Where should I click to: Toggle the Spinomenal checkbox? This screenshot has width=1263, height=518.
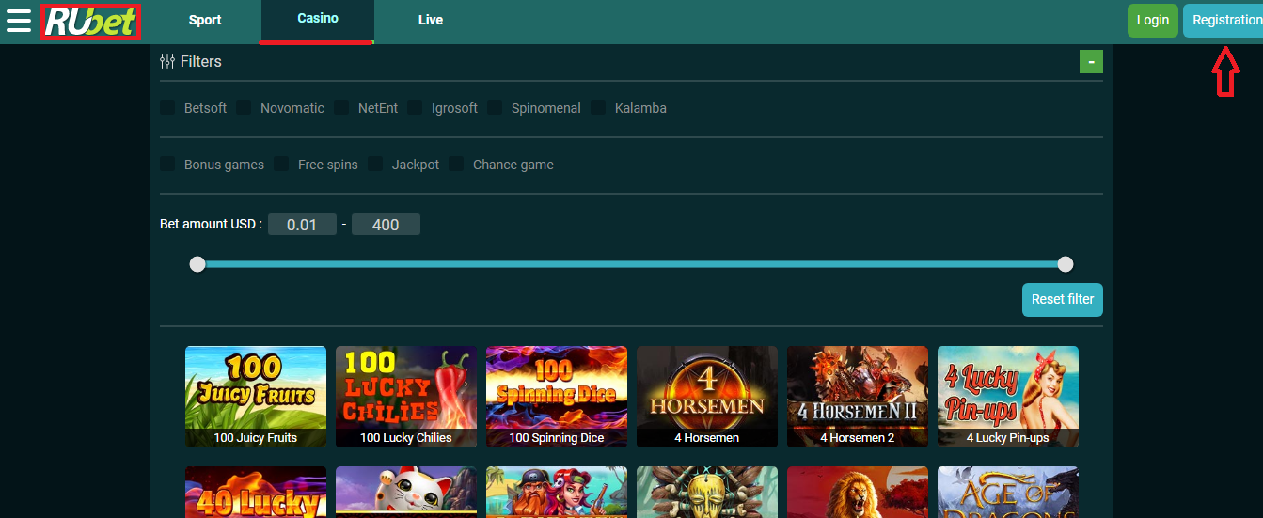(x=495, y=107)
